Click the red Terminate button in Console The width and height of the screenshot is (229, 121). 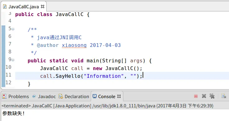[x=196, y=96]
